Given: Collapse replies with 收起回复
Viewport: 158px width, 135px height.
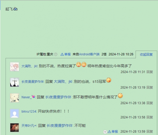Looking at the screenshot, I should (146, 54).
